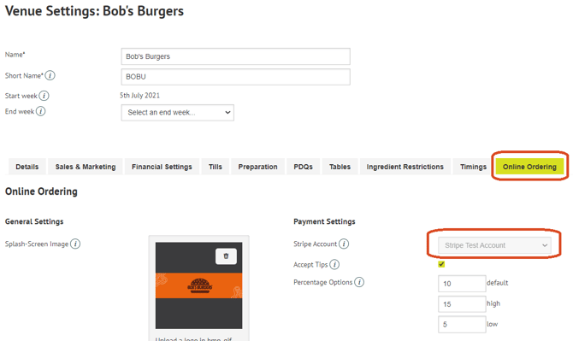Viewport: 573px width, 341px height.
Task: Switch to the Financial Settings tab
Action: click(x=162, y=167)
